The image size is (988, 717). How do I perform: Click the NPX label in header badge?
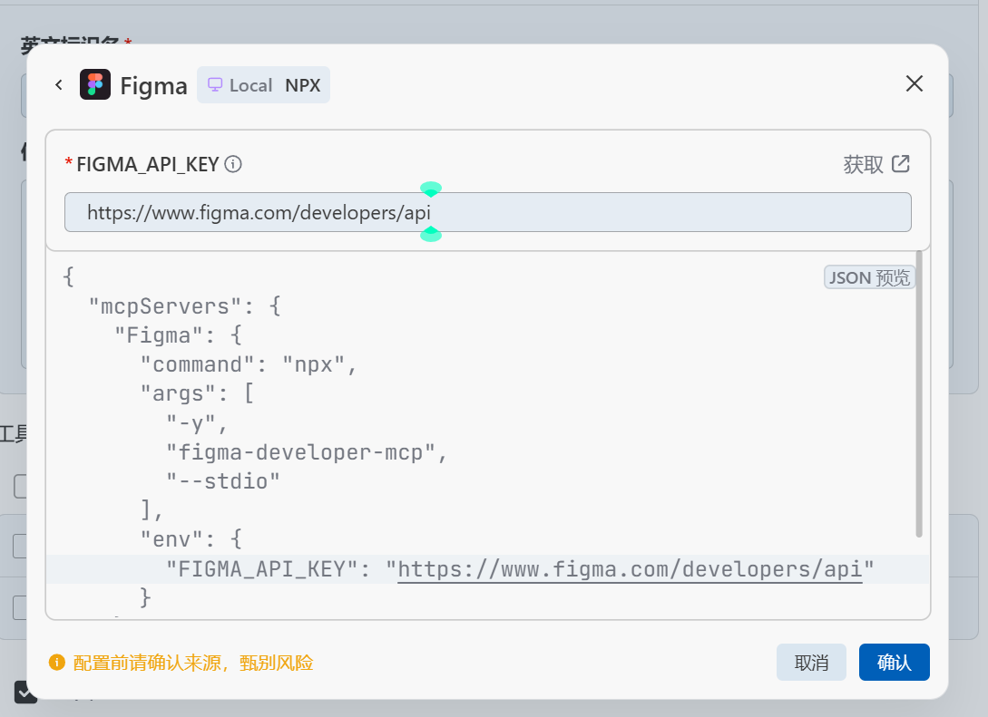click(303, 85)
